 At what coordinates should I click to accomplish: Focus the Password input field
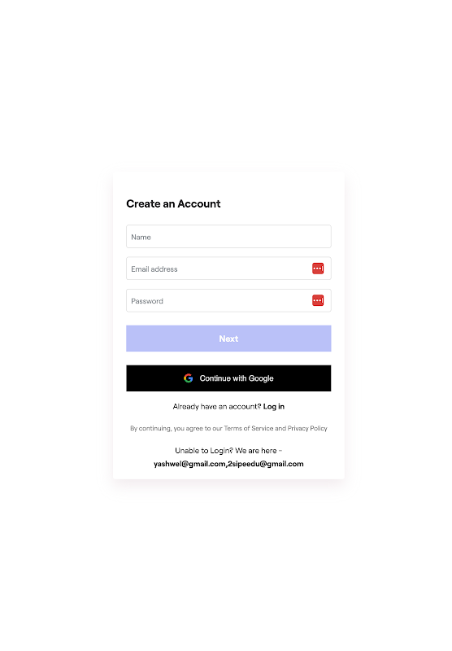(x=228, y=300)
